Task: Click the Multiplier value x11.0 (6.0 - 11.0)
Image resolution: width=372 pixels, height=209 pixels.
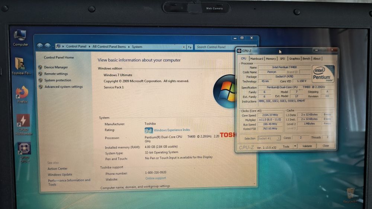Action: 270,120
